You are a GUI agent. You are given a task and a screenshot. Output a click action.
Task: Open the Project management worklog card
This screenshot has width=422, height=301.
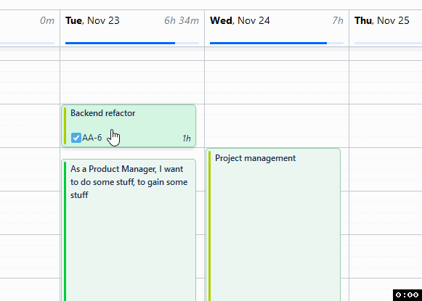coord(273,225)
